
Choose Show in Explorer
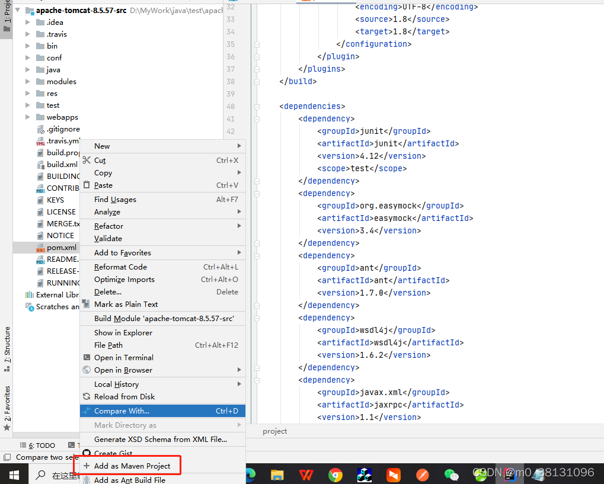(162, 333)
